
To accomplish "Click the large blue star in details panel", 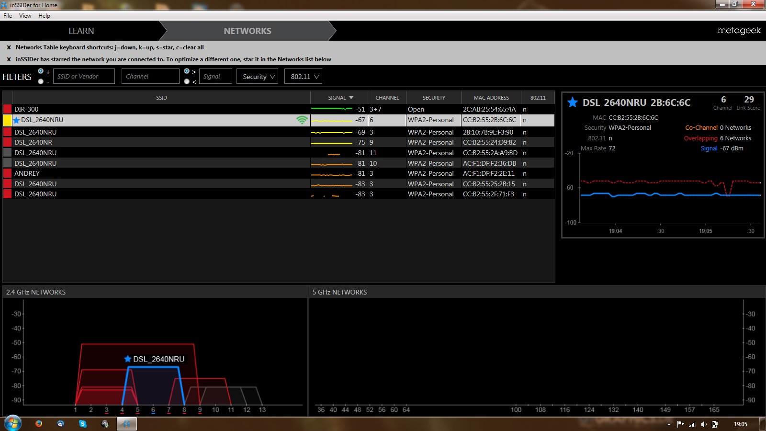I will click(x=572, y=102).
